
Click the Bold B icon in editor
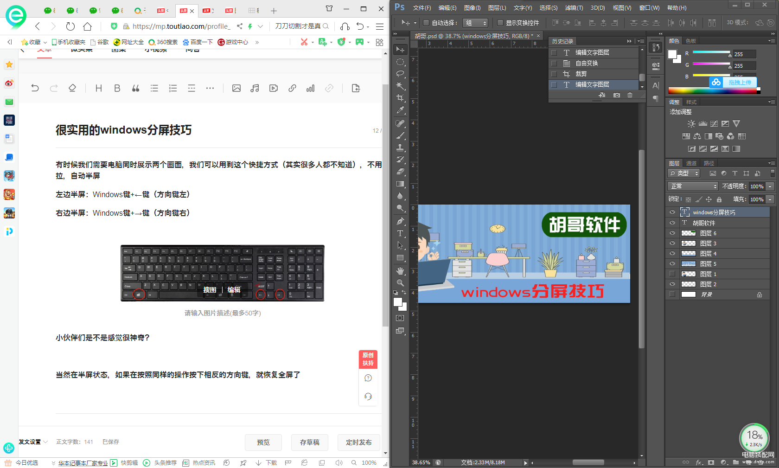coord(117,88)
